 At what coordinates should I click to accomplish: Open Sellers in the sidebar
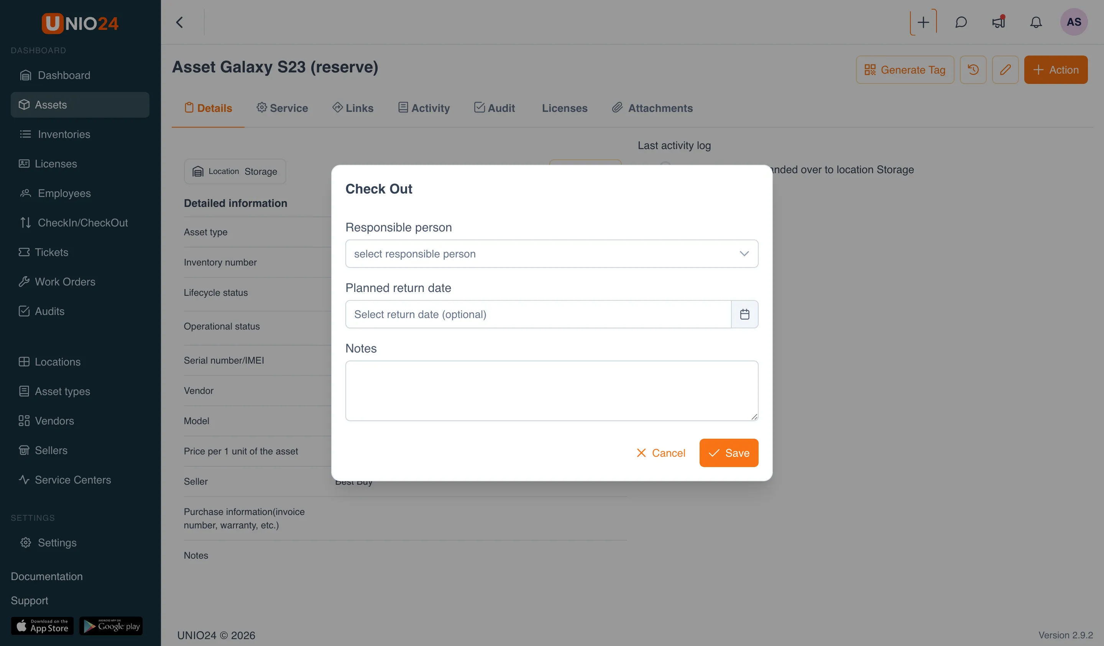coord(80,450)
